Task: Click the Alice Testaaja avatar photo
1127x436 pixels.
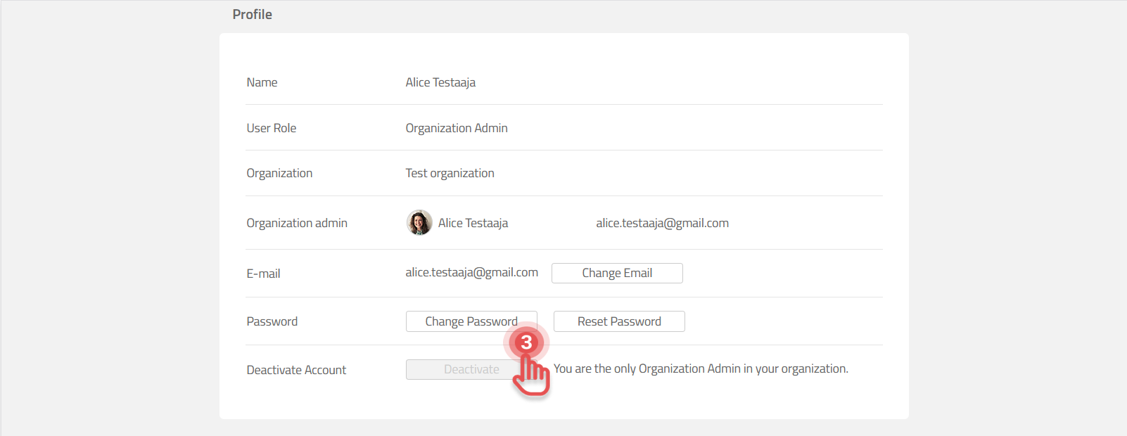Action: click(x=419, y=223)
